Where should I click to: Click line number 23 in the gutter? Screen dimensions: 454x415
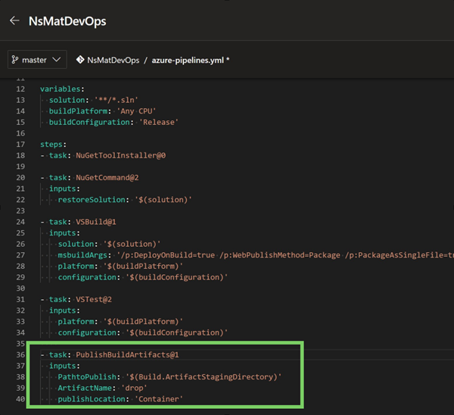pos(20,211)
